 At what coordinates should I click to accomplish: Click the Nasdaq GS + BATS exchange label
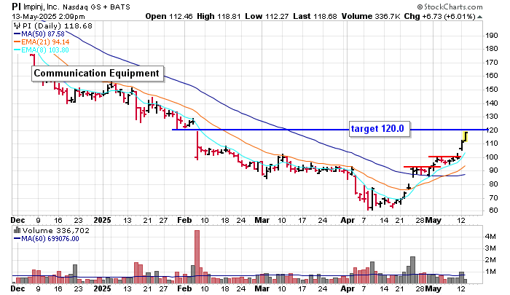(97, 7)
